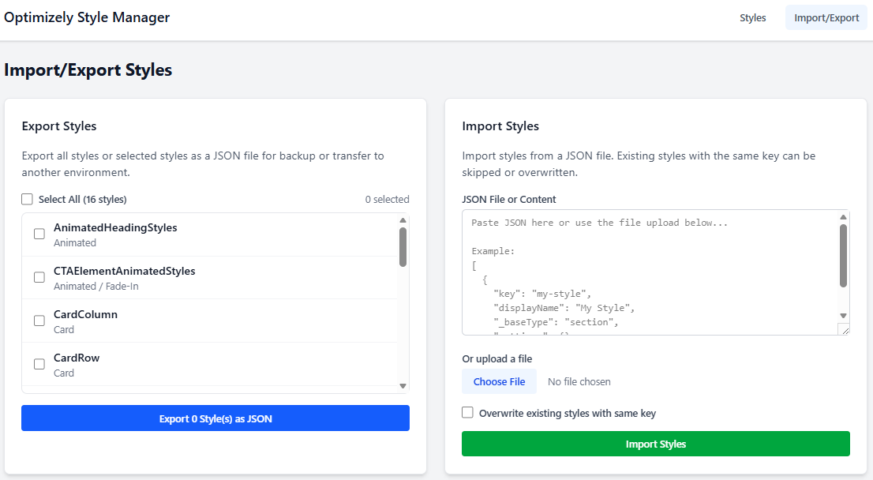Check the Select All styles checkbox
Screen dimensions: 873x480
tap(28, 200)
